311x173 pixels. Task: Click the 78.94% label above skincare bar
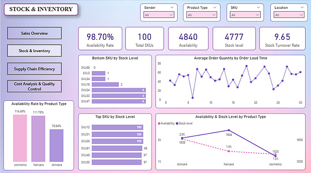point(56,126)
